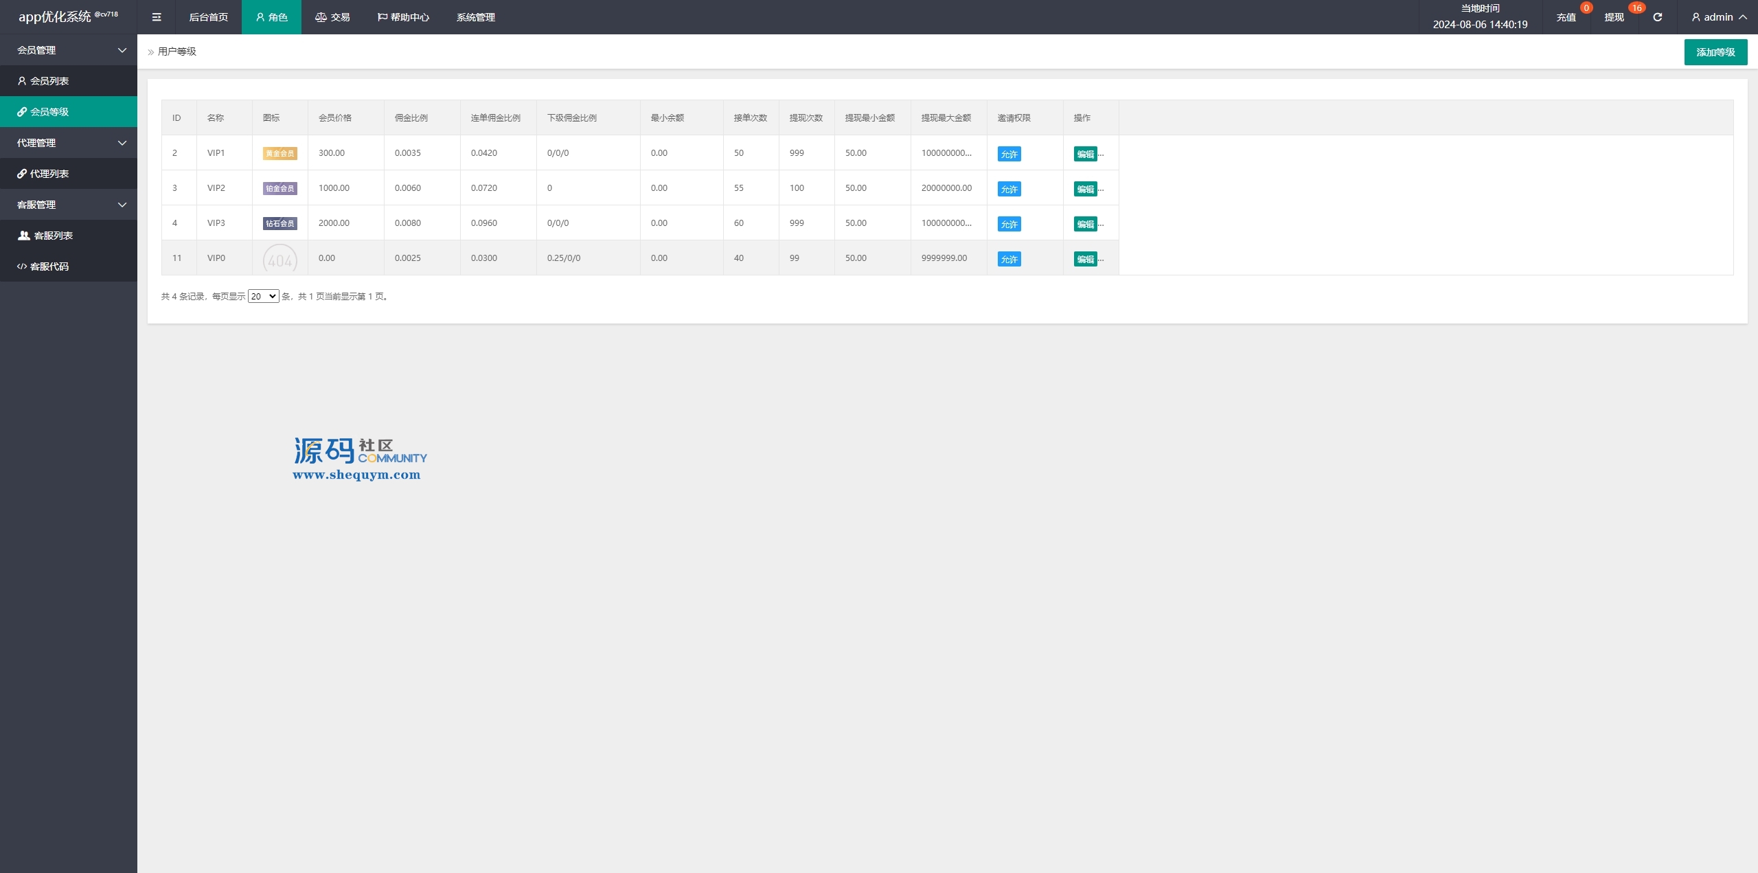Click the 0.25/0/0 subordinate commission cell

589,258
